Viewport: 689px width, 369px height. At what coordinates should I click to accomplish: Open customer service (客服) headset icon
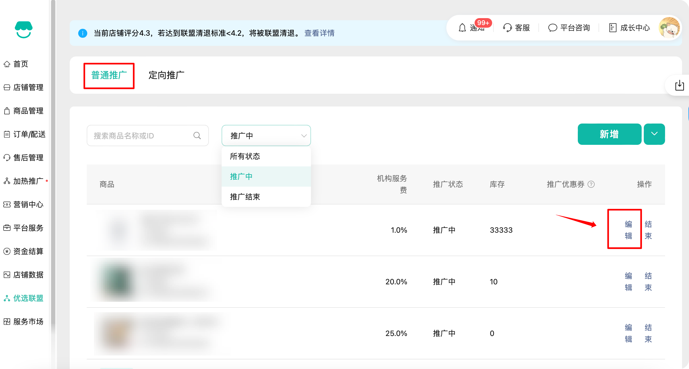[507, 28]
